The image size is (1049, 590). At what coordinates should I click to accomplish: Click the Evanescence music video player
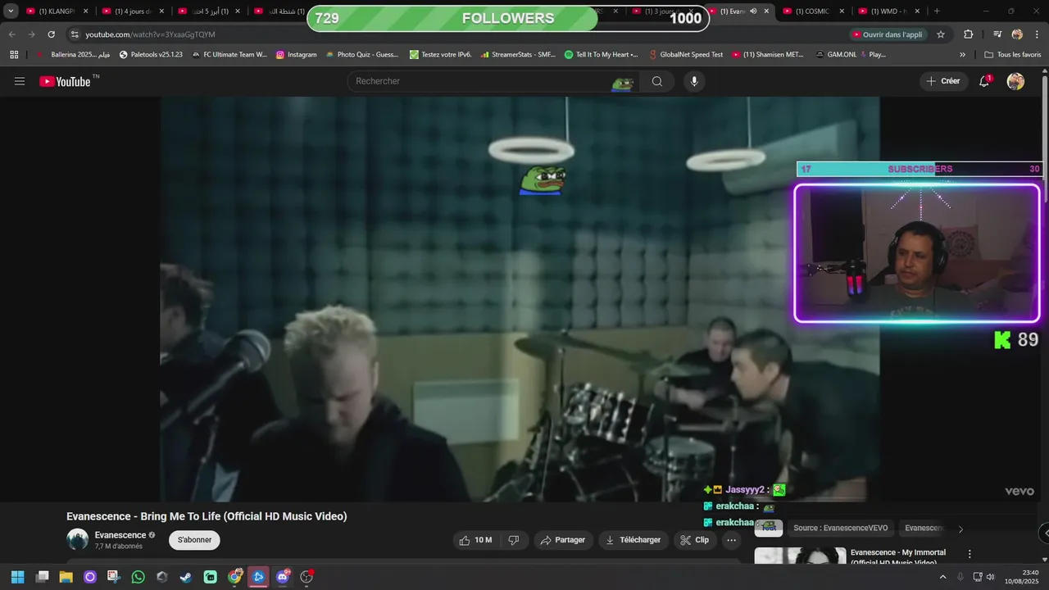(x=520, y=299)
